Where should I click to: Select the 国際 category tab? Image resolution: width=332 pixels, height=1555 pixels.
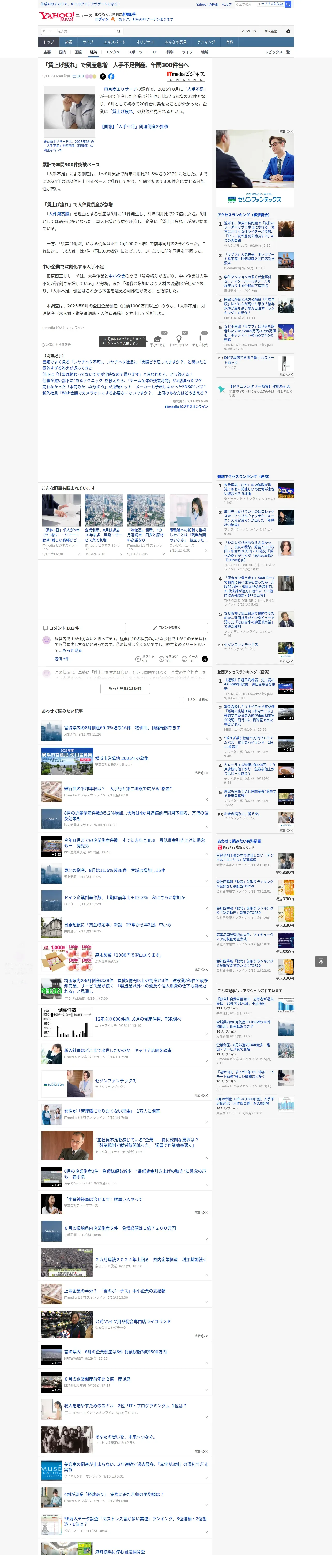pos(78,53)
